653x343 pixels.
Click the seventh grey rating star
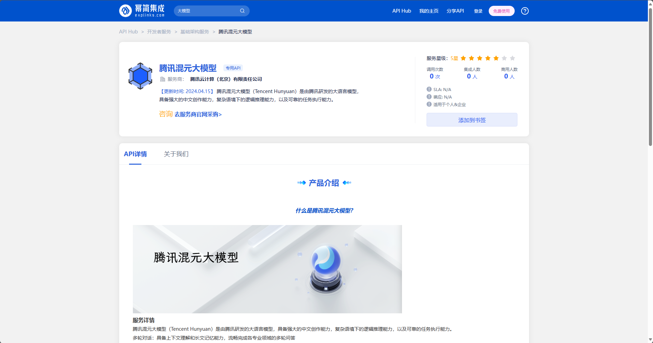(x=513, y=58)
